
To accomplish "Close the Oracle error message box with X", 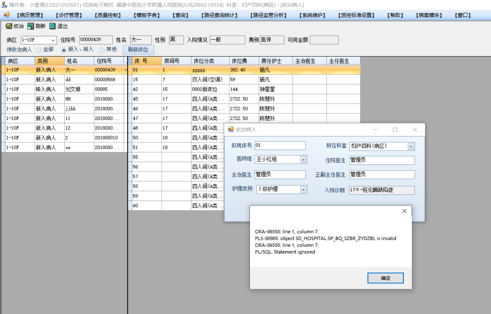I will click(404, 211).
